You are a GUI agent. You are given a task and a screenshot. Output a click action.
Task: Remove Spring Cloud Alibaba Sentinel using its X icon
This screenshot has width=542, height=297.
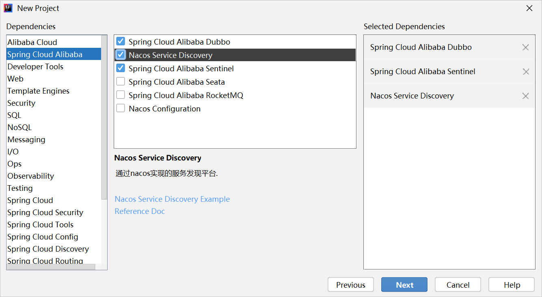[x=525, y=72]
